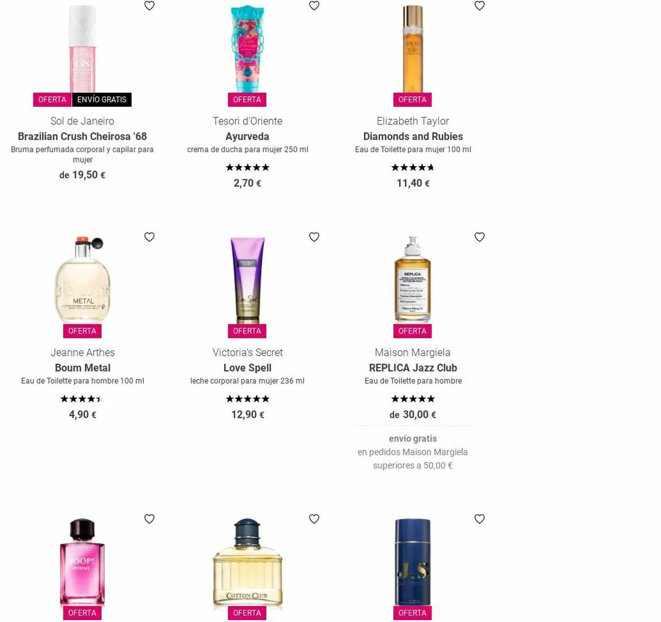The image size is (661, 622).
Task: Click star rating of Ayurveda shower cream
Action: click(x=247, y=168)
